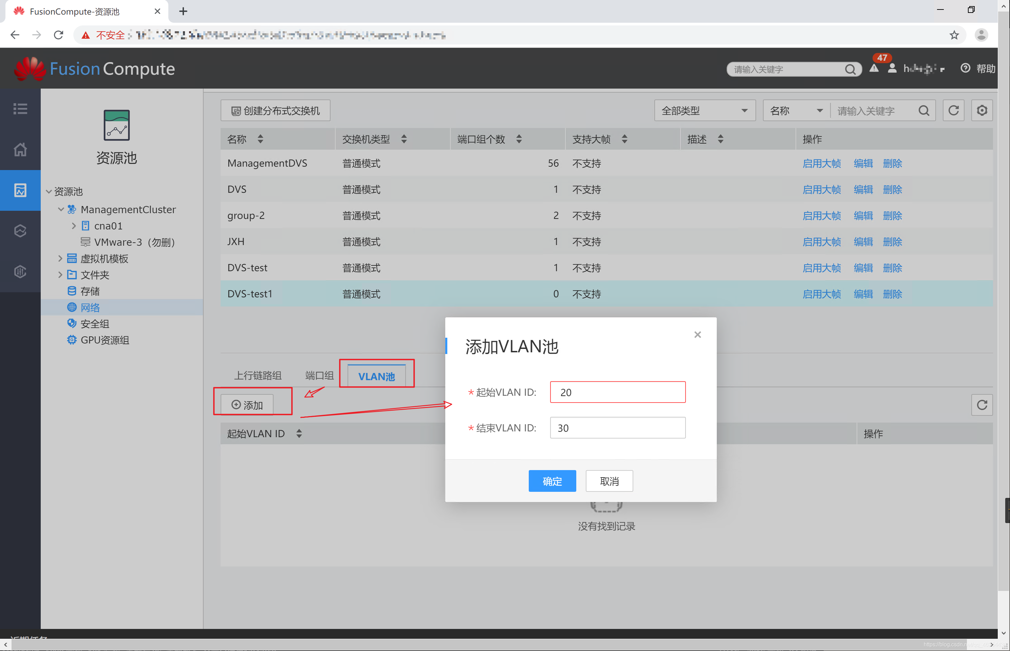1010x651 pixels.
Task: Sort by description column
Action: 721,139
